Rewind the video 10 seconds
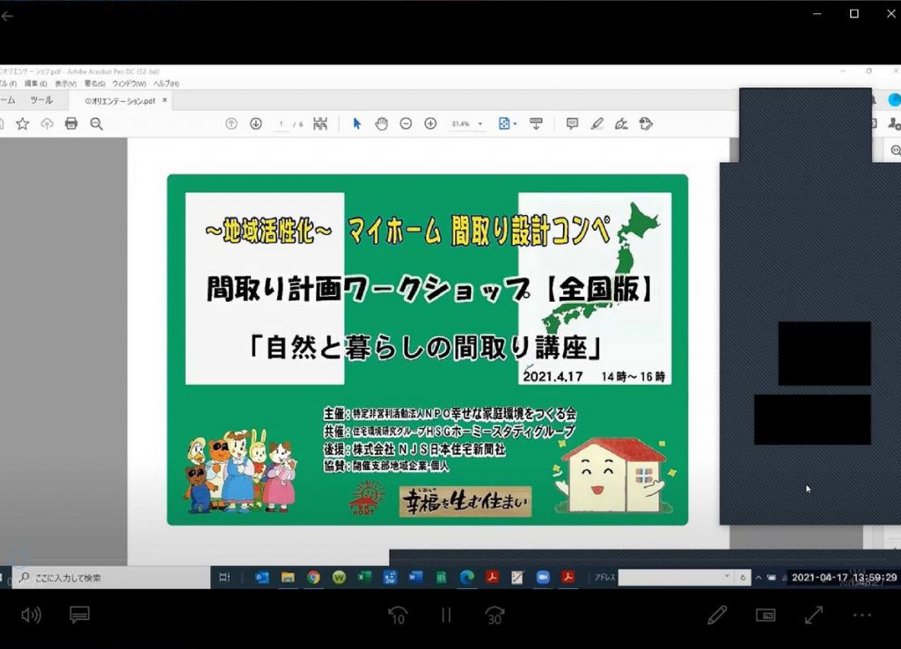 point(398,616)
